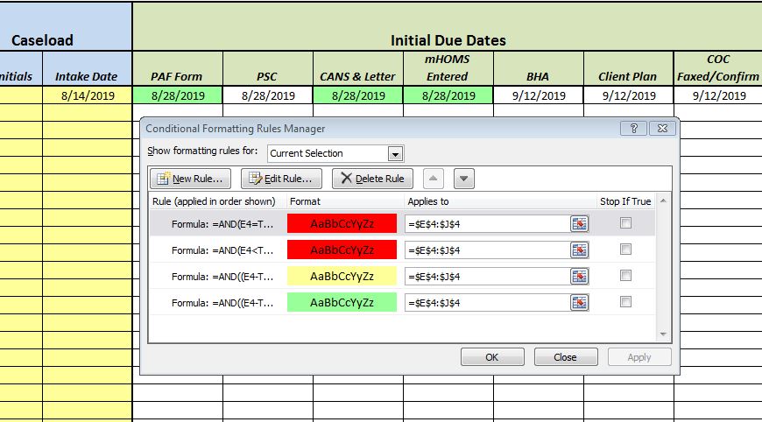This screenshot has width=762, height=422.
Task: Click Format column heading in dialog
Action: pyautogui.click(x=305, y=201)
